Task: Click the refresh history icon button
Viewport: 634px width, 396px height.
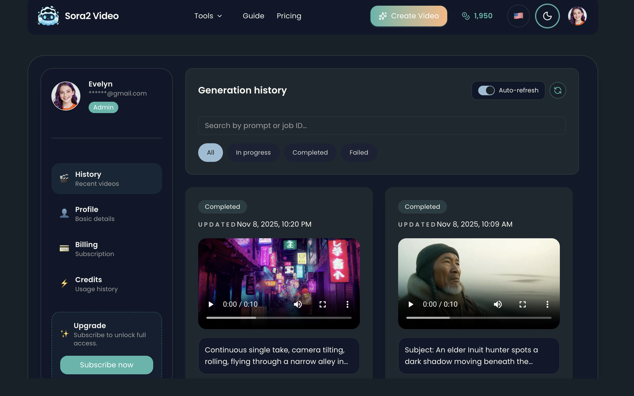Action: (557, 90)
